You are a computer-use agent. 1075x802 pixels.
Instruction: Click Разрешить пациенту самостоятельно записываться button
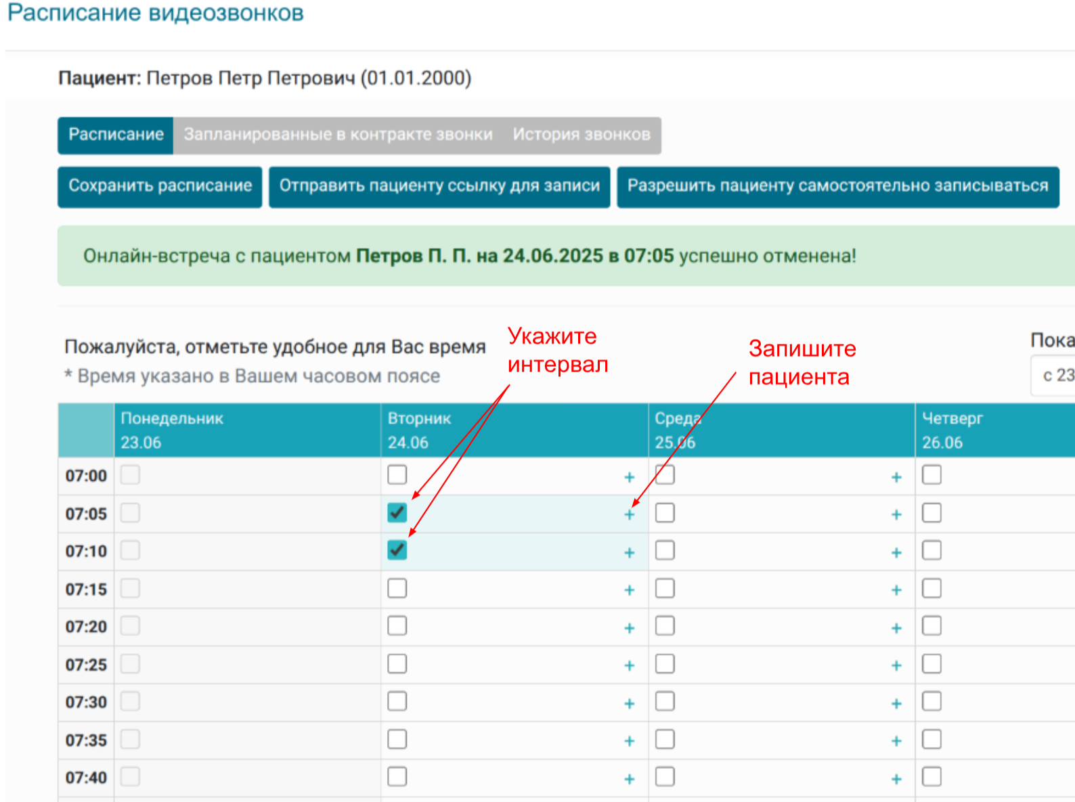[x=837, y=186]
